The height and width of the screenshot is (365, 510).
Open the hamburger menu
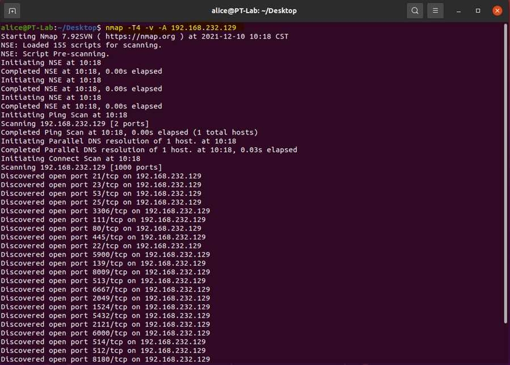pyautogui.click(x=435, y=11)
